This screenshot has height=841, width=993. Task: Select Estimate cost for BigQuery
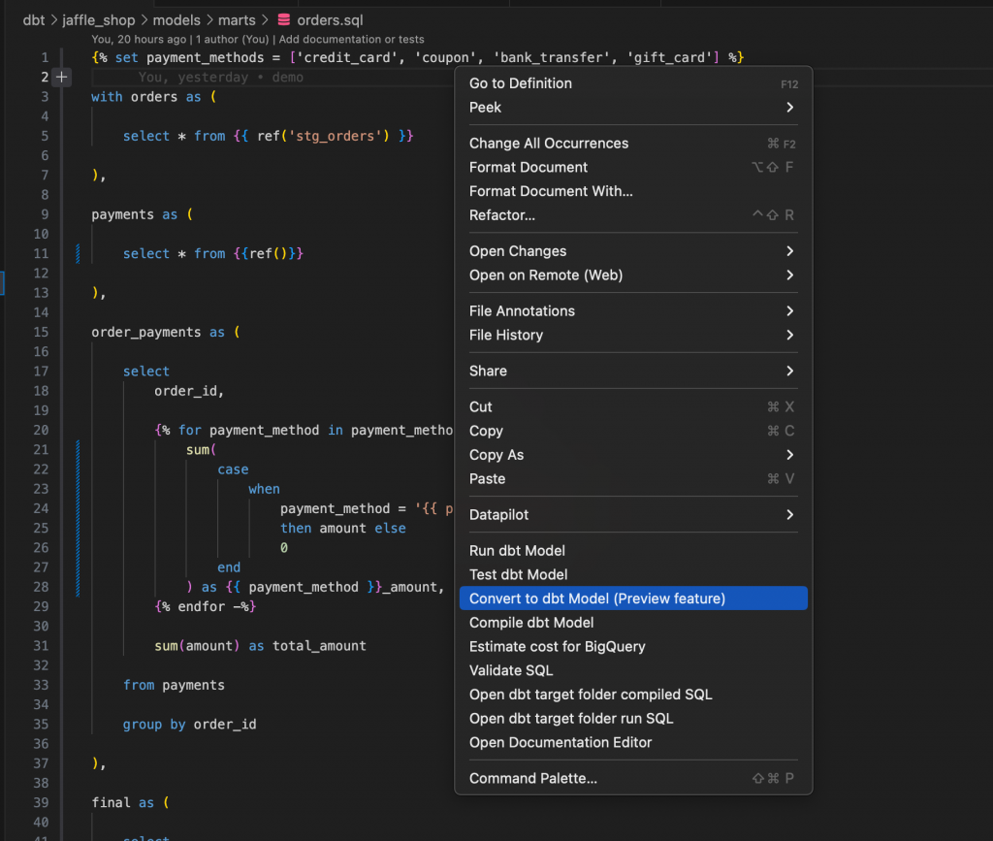pos(633,647)
